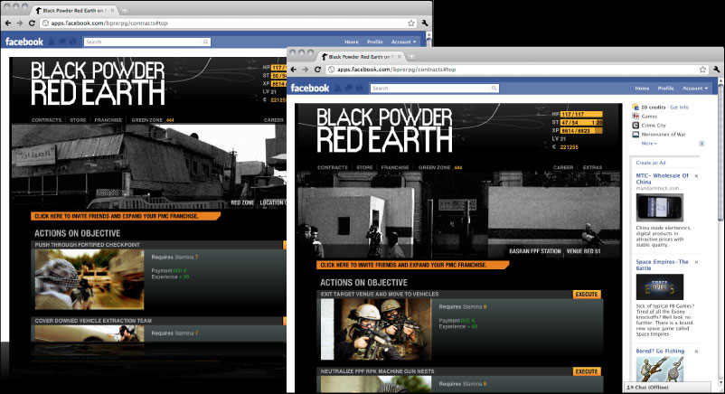The width and height of the screenshot is (725, 394).
Task: Open wrench menu in rear browser window
Action: coord(425,23)
